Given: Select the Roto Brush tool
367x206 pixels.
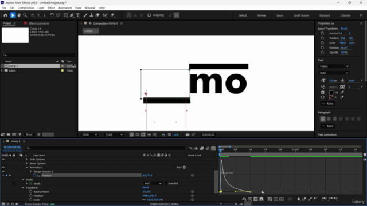Looking at the screenshot, I should pos(106,15).
